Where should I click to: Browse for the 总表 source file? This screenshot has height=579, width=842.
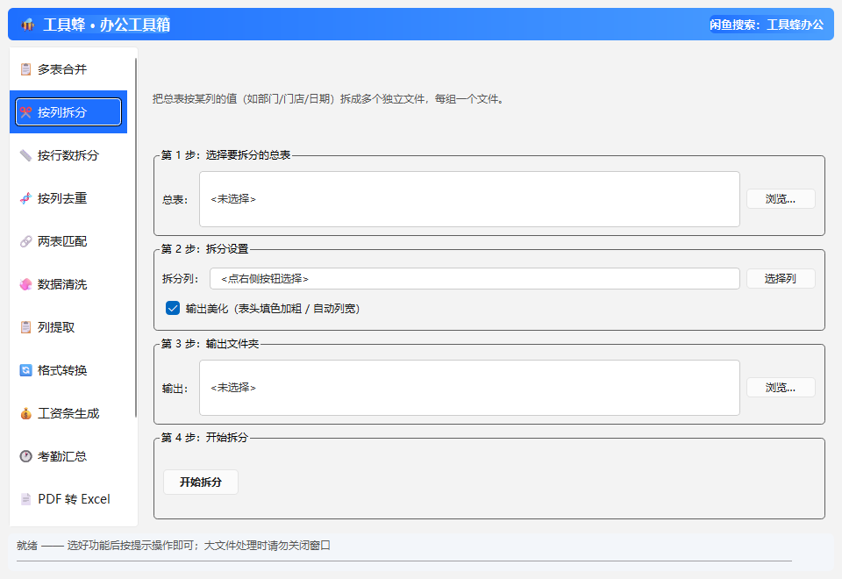pos(781,199)
